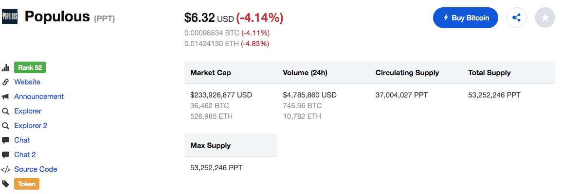Open the Website link
The height and width of the screenshot is (194, 562).
(27, 82)
